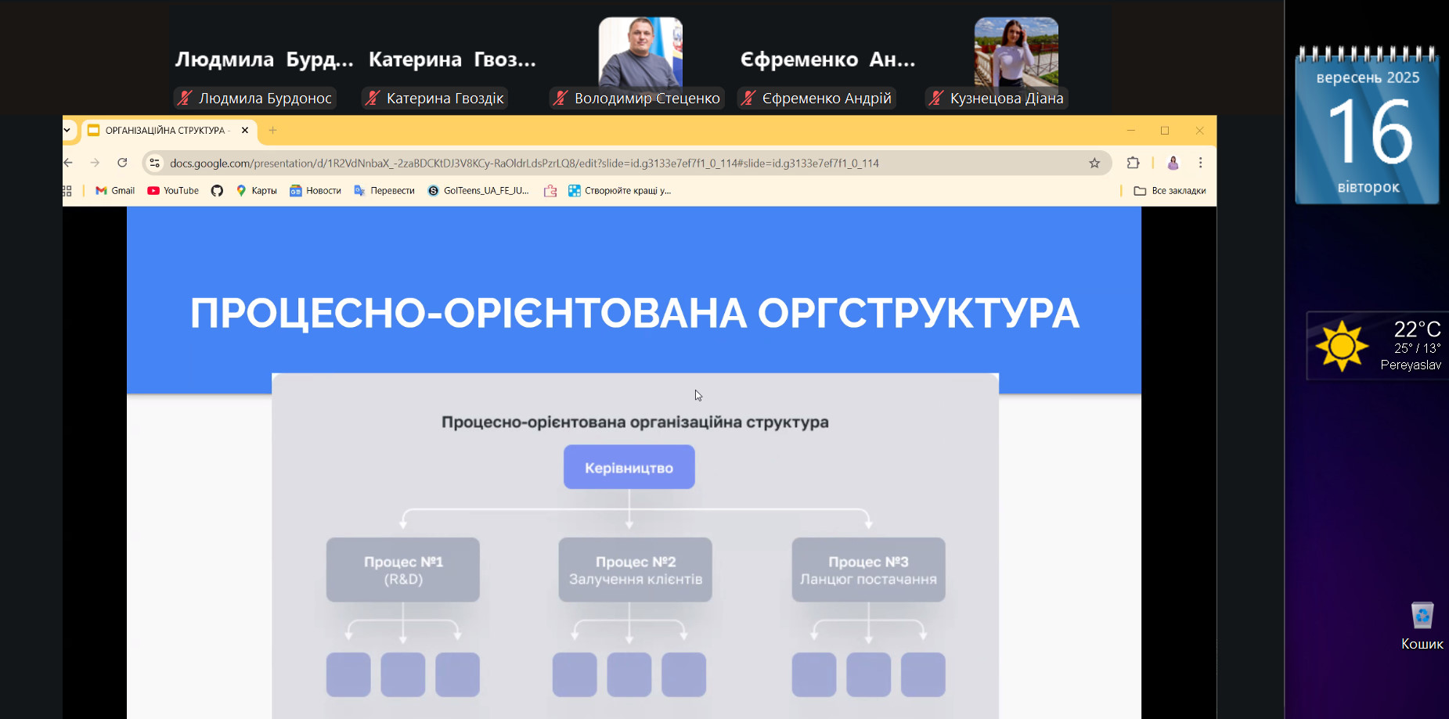This screenshot has width=1449, height=719.
Task: Open the GitHub bookmark icon
Action: (x=217, y=191)
